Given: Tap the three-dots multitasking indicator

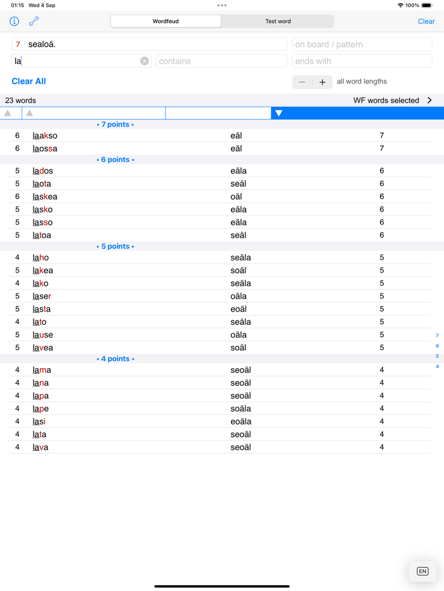Looking at the screenshot, I should pos(222,5).
